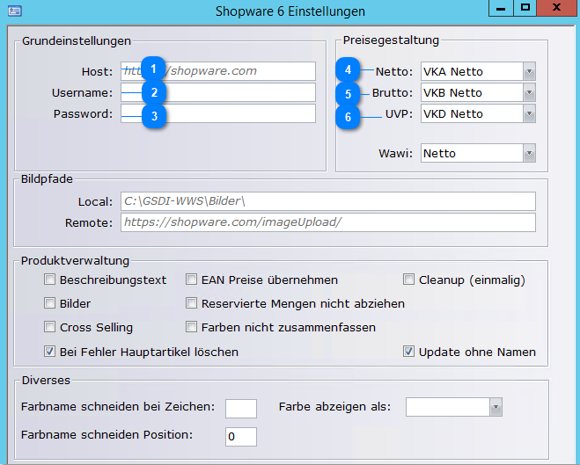Viewport: 580px width, 465px height.
Task: Click the 'Produktverwaltung' group title
Action: (75, 260)
